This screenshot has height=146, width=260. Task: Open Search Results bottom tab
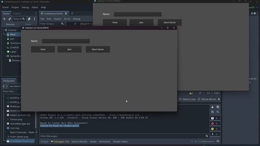[80, 142]
